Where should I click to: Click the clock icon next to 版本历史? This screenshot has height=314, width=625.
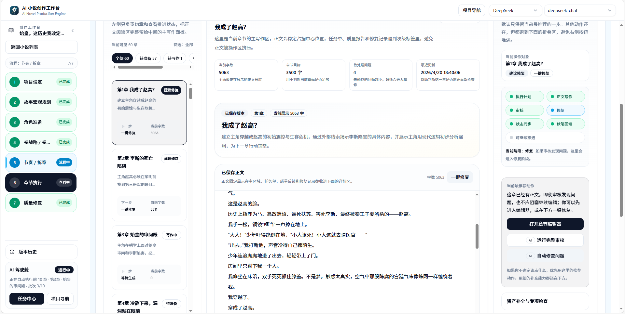click(x=12, y=252)
